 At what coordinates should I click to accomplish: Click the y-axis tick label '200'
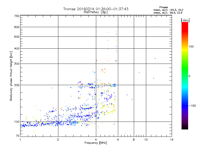(17, 85)
